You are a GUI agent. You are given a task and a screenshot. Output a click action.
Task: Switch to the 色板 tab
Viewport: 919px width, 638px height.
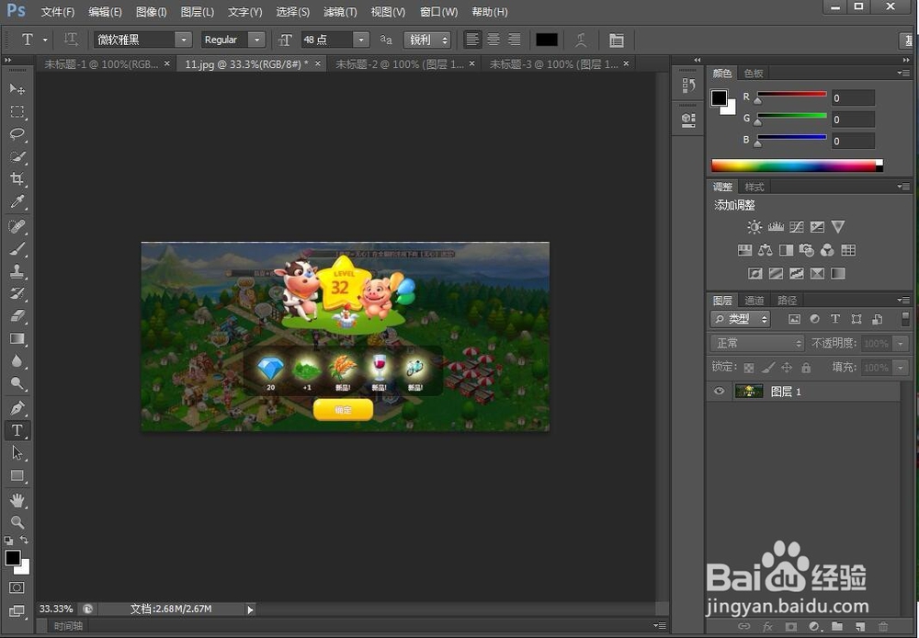point(754,74)
